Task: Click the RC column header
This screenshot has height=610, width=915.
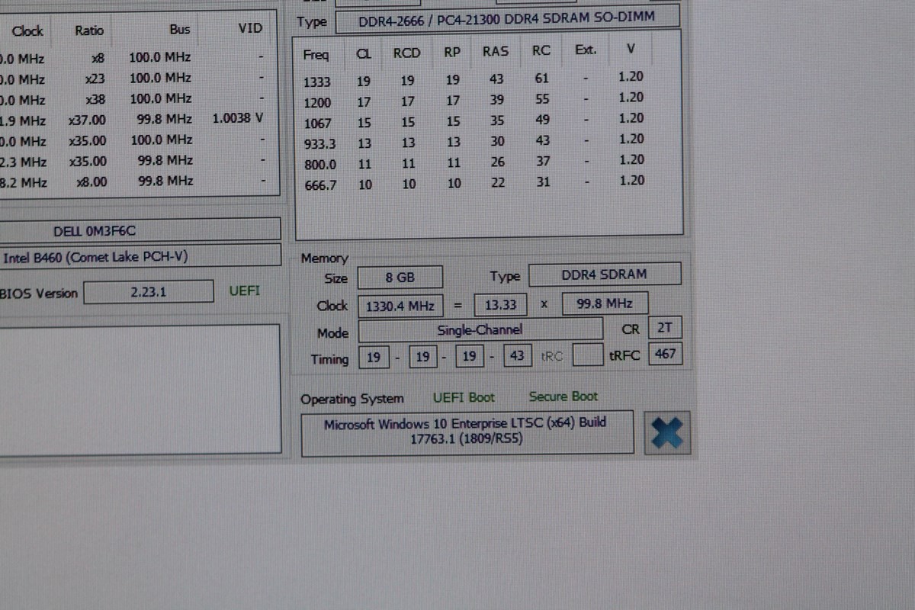Action: click(541, 50)
